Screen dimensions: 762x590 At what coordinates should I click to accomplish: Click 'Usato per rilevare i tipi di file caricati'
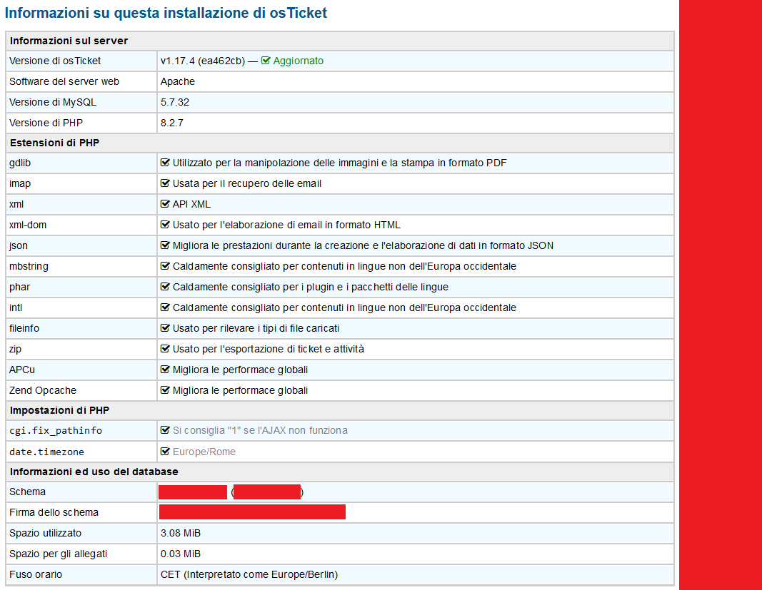tap(256, 328)
